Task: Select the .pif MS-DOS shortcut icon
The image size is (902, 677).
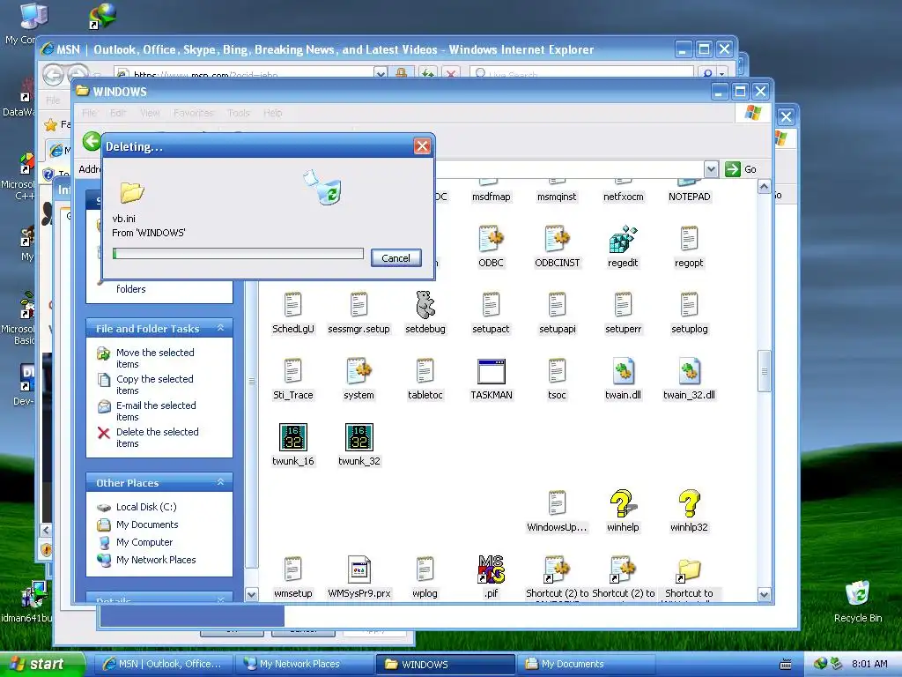Action: click(x=491, y=569)
